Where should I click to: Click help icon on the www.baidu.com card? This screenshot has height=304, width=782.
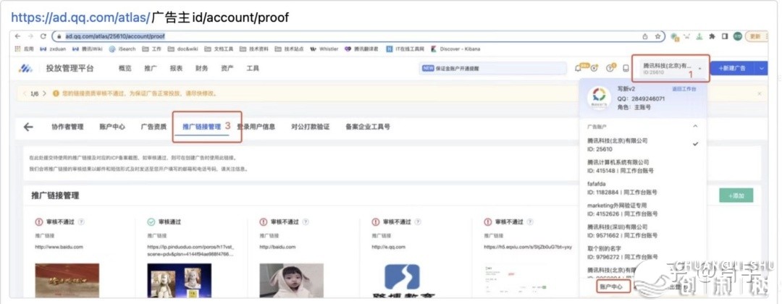tap(81, 221)
